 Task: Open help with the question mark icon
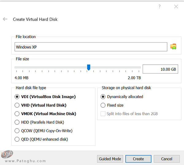coord(159,6)
